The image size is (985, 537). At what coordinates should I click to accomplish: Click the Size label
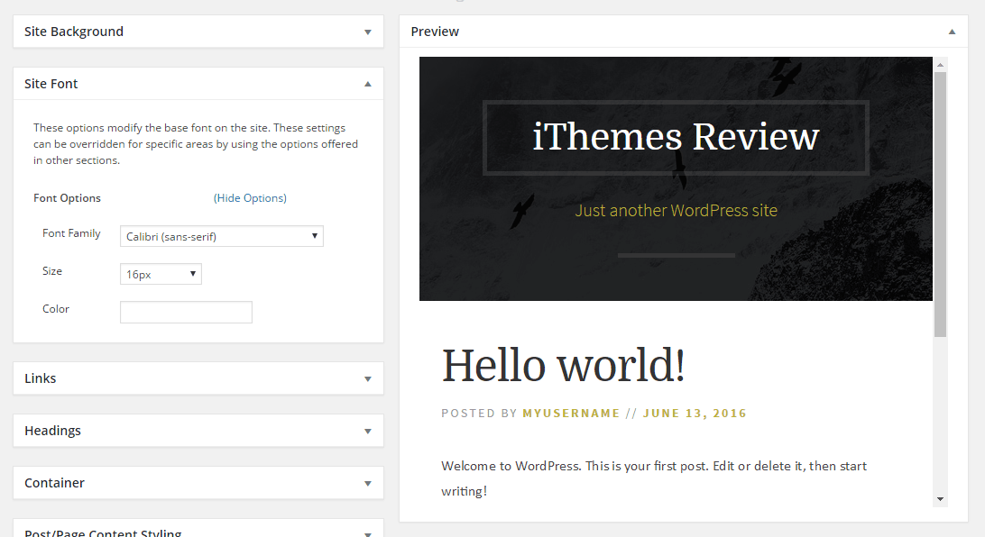52,271
